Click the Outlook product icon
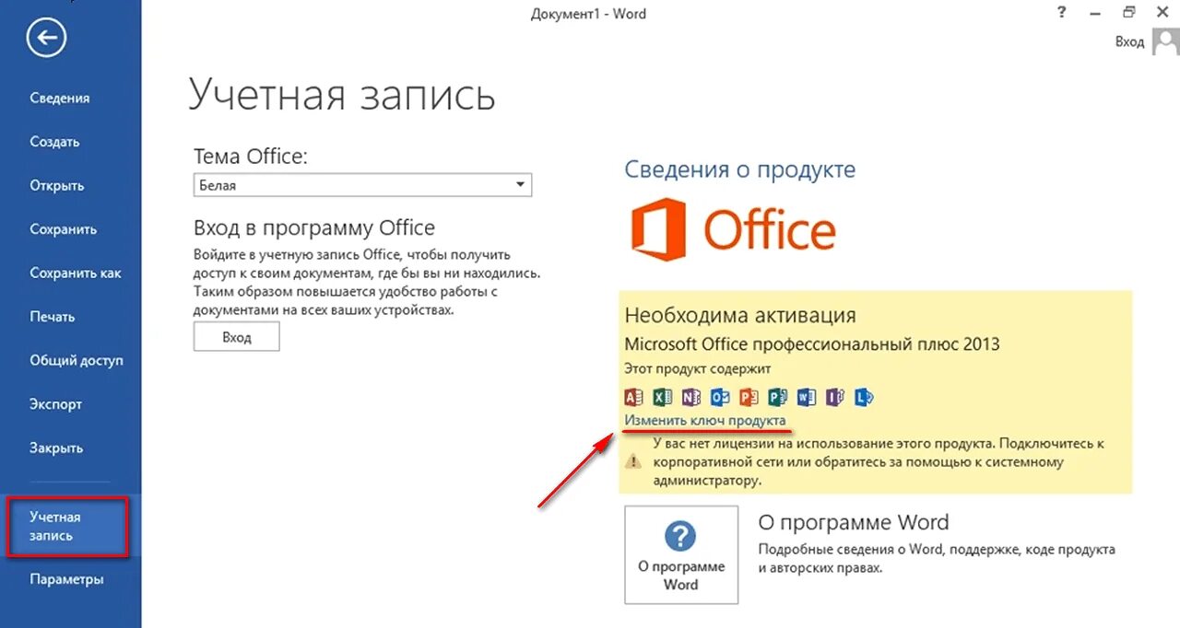 tap(720, 397)
